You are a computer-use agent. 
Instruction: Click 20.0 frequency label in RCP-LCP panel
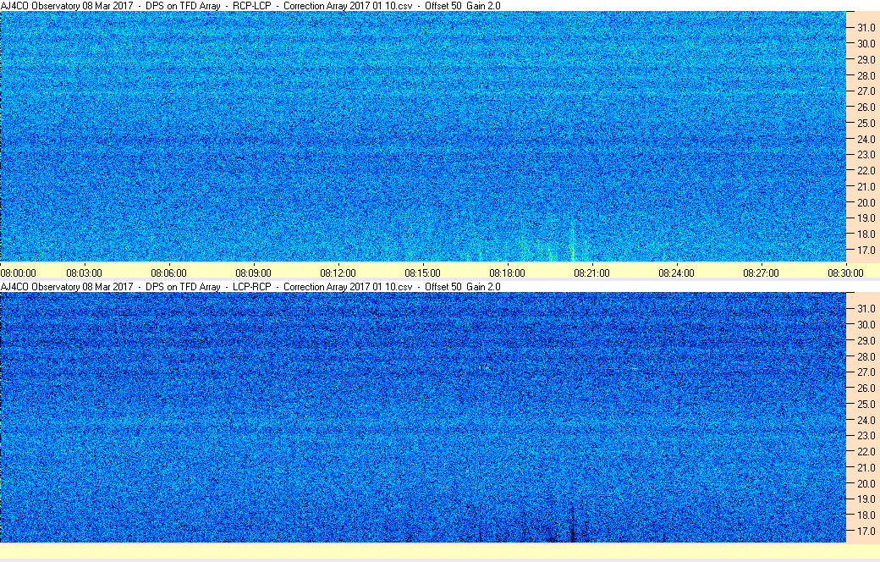point(866,202)
